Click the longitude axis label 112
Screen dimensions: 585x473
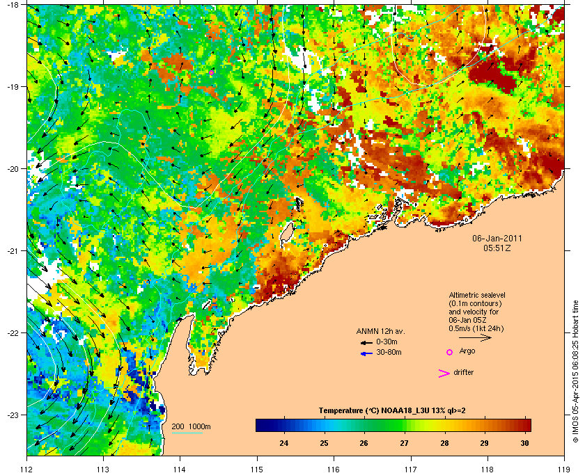coord(27,469)
